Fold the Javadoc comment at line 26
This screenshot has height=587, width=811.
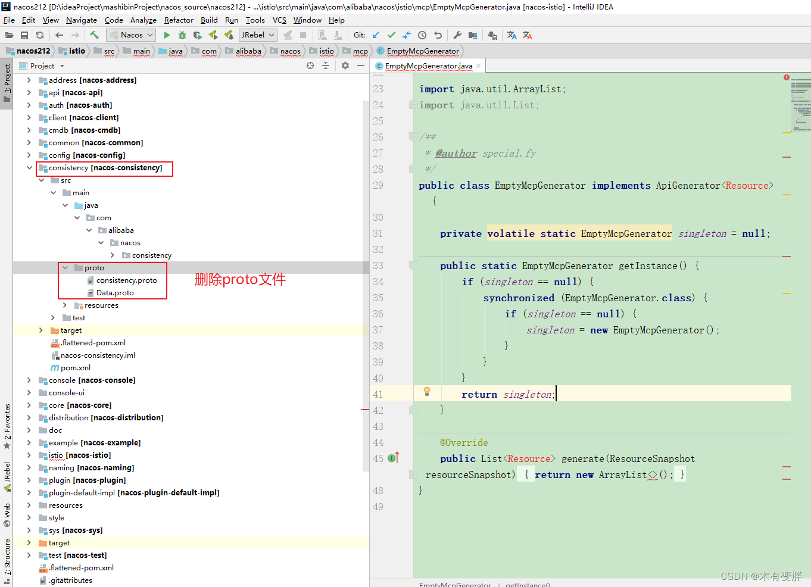pos(413,137)
